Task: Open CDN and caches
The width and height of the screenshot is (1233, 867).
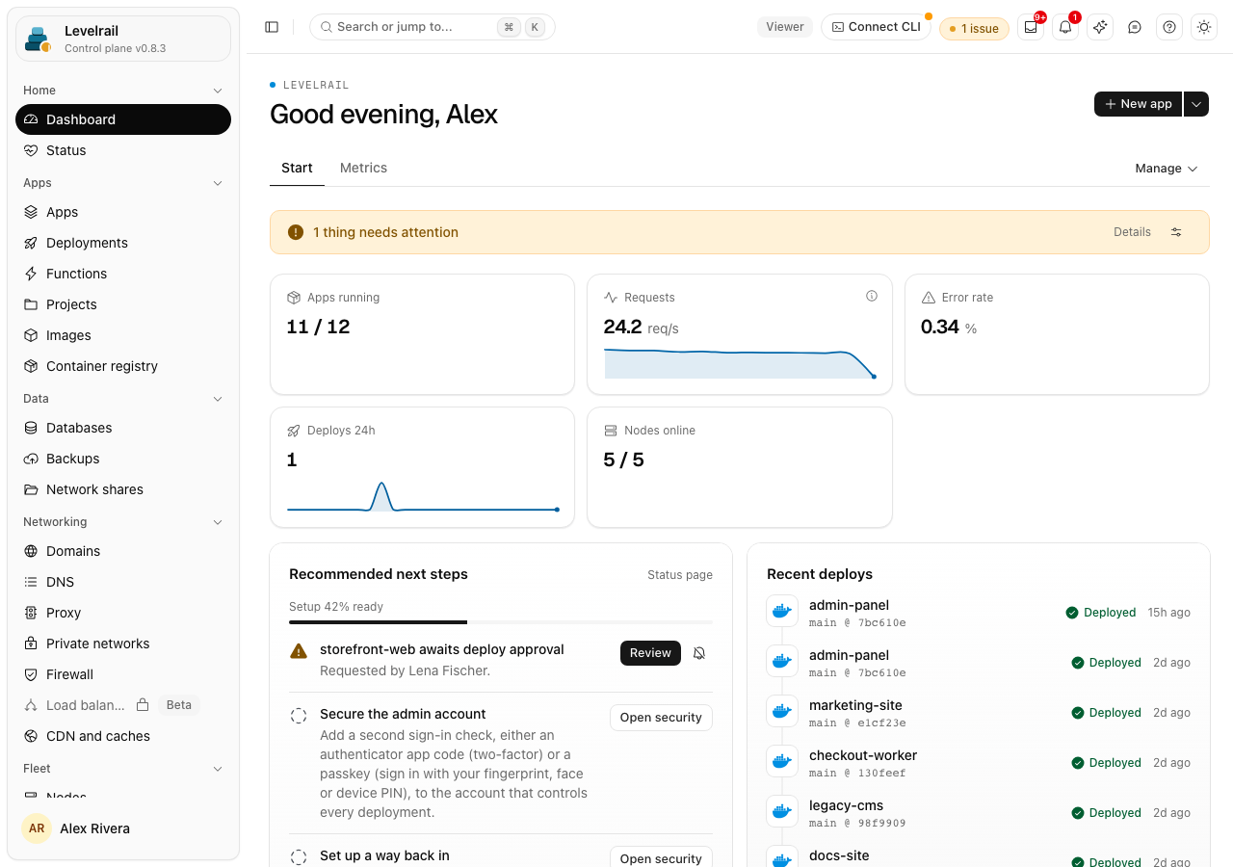Action: pyautogui.click(x=123, y=736)
